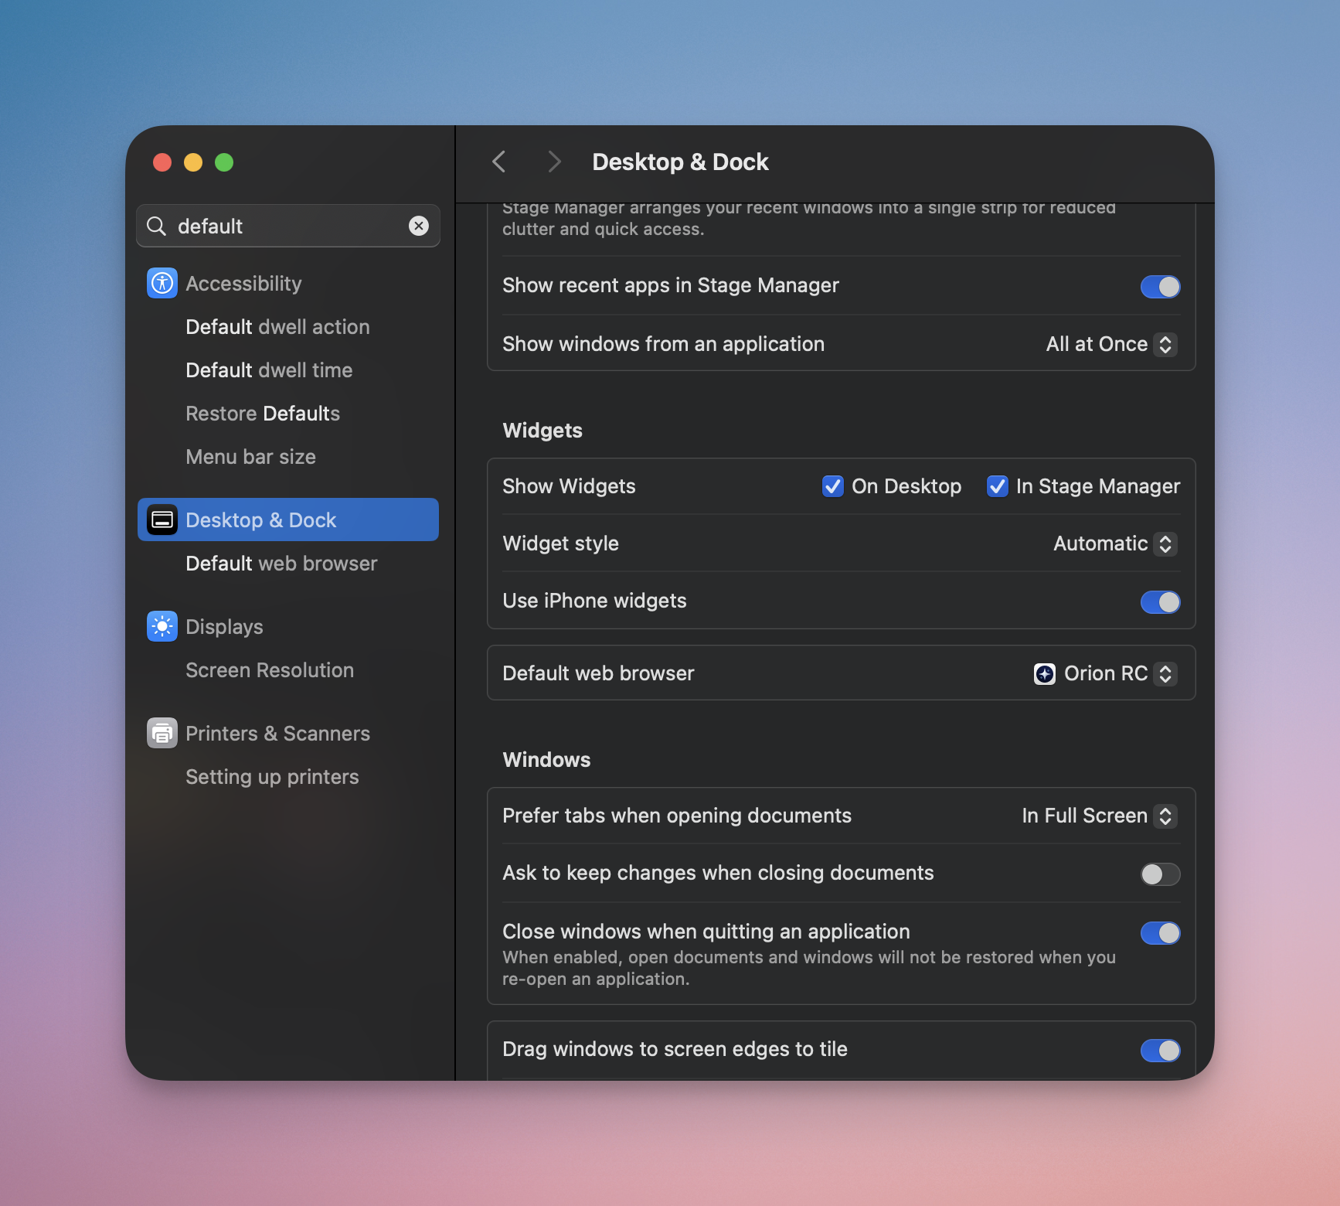
Task: Click the Displays sun icon
Action: point(162,627)
